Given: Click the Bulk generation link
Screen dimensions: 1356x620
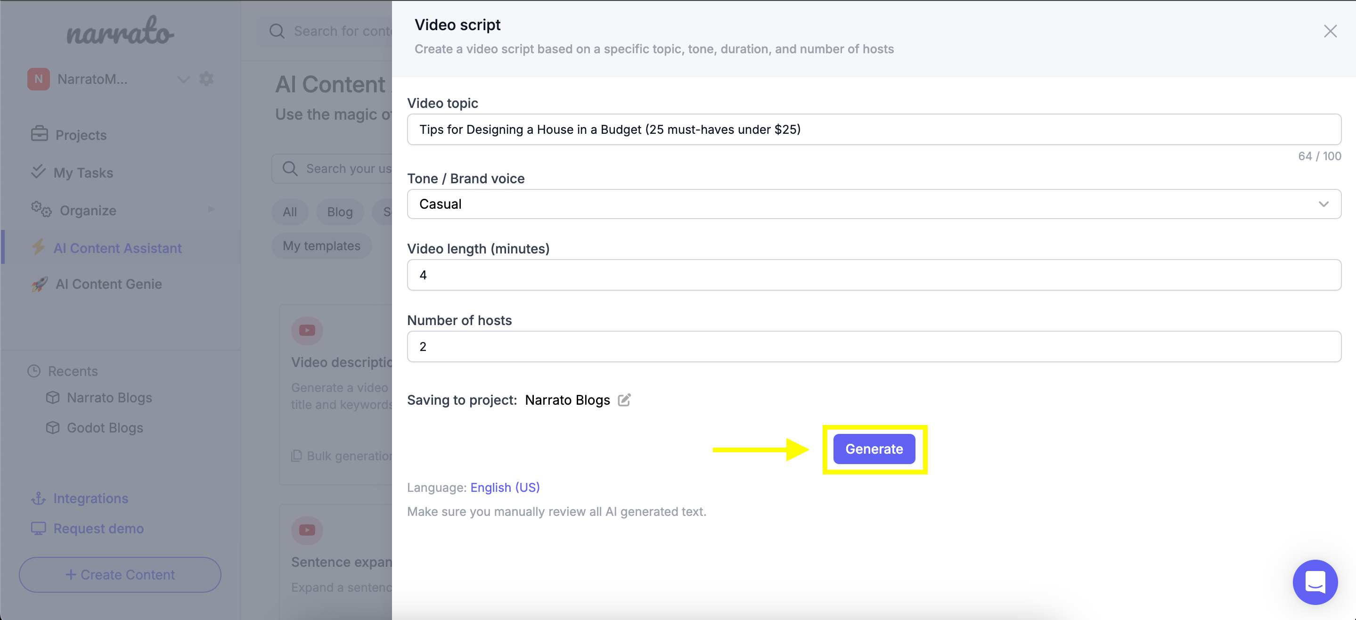Looking at the screenshot, I should [x=342, y=456].
